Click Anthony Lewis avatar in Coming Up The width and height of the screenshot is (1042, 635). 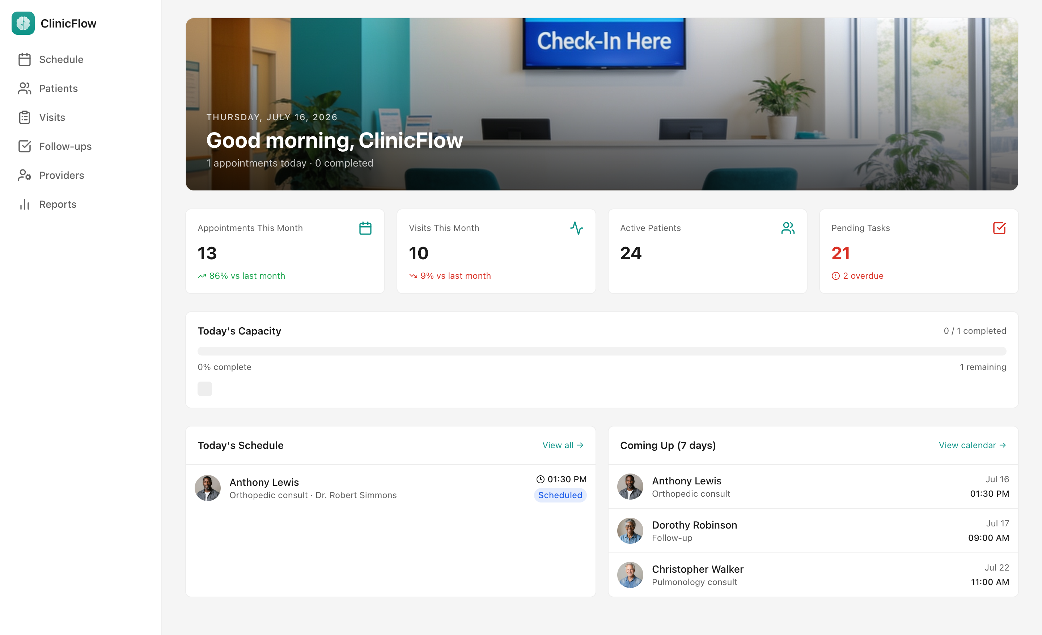pos(630,487)
